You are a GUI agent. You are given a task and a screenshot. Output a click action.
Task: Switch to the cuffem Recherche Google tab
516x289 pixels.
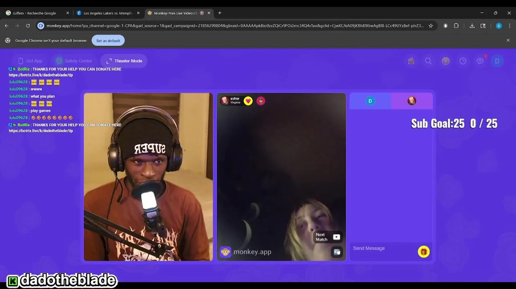[x=37, y=13]
